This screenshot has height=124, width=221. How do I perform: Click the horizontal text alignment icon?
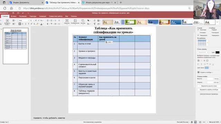click(x=48, y=24)
